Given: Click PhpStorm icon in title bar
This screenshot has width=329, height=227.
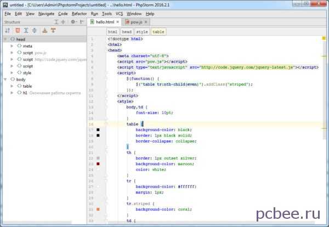Looking at the screenshot, I should (x=5, y=5).
